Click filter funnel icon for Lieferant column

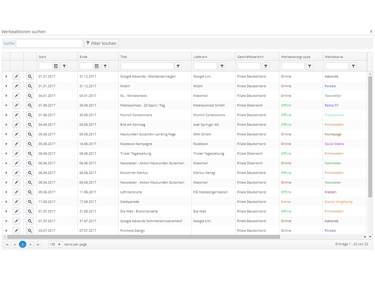click(222, 67)
